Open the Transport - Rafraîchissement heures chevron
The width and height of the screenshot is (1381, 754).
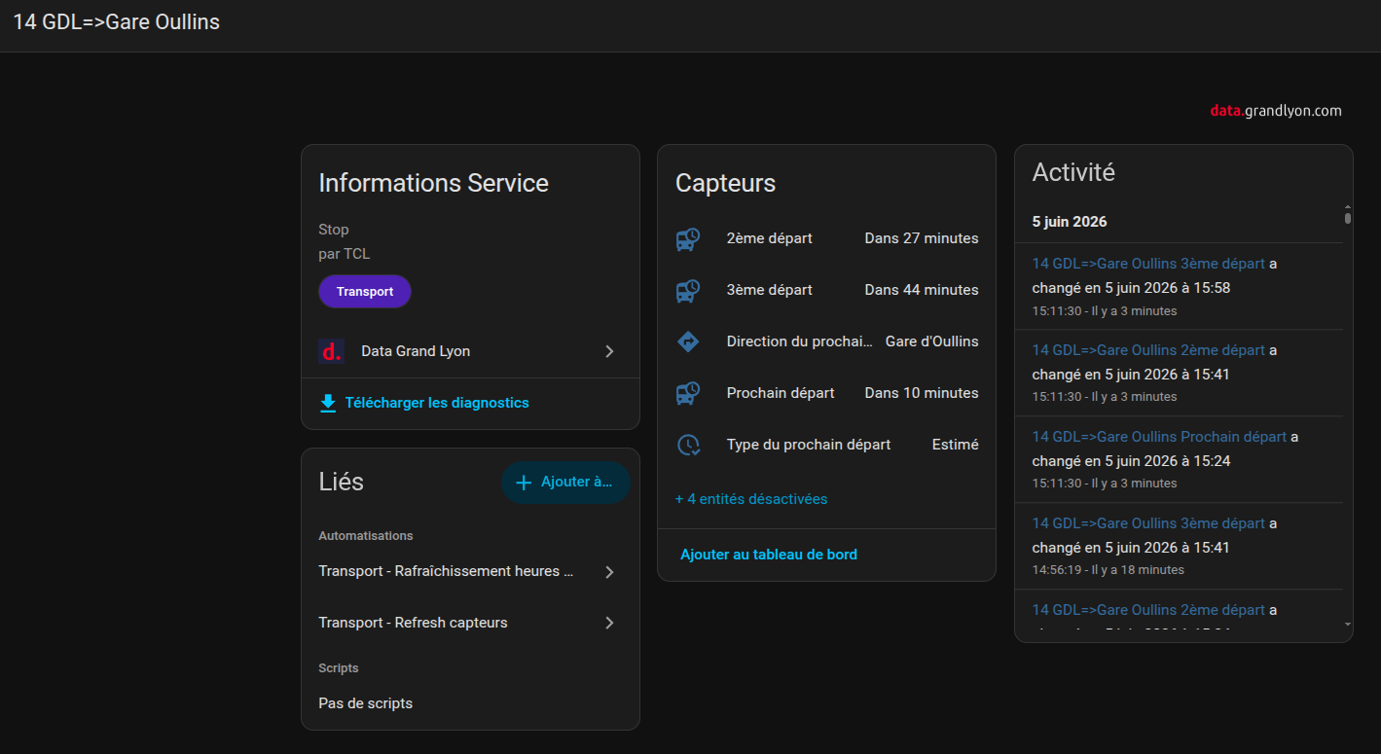(609, 572)
